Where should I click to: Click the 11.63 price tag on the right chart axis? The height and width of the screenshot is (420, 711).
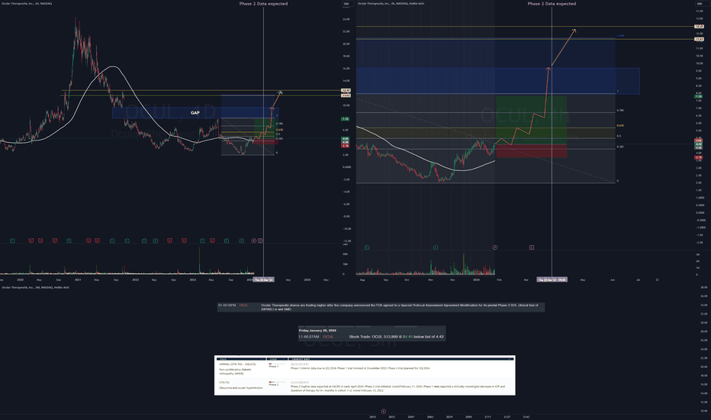700,39
